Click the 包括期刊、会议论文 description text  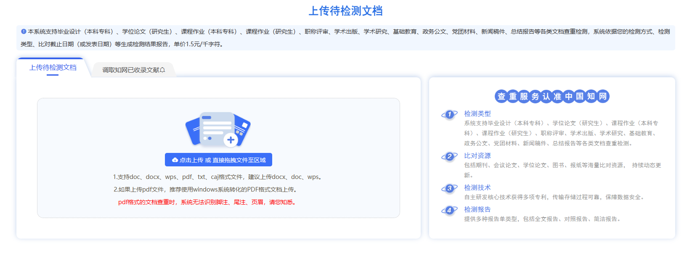coord(562,170)
